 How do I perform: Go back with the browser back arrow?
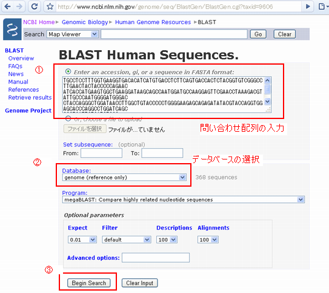tap(7, 7)
